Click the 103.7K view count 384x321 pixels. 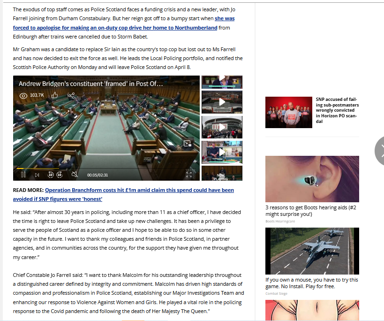pos(37,95)
